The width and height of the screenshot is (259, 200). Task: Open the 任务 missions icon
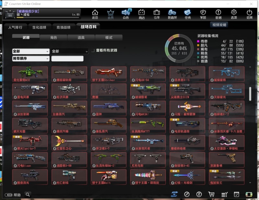(188, 14)
